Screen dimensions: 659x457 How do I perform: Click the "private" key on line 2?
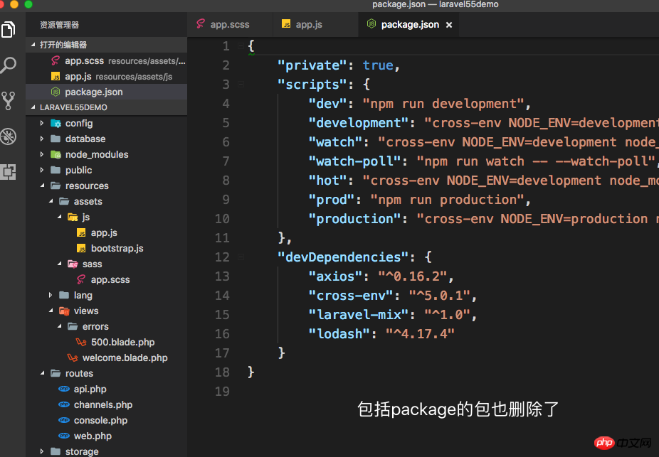(312, 65)
